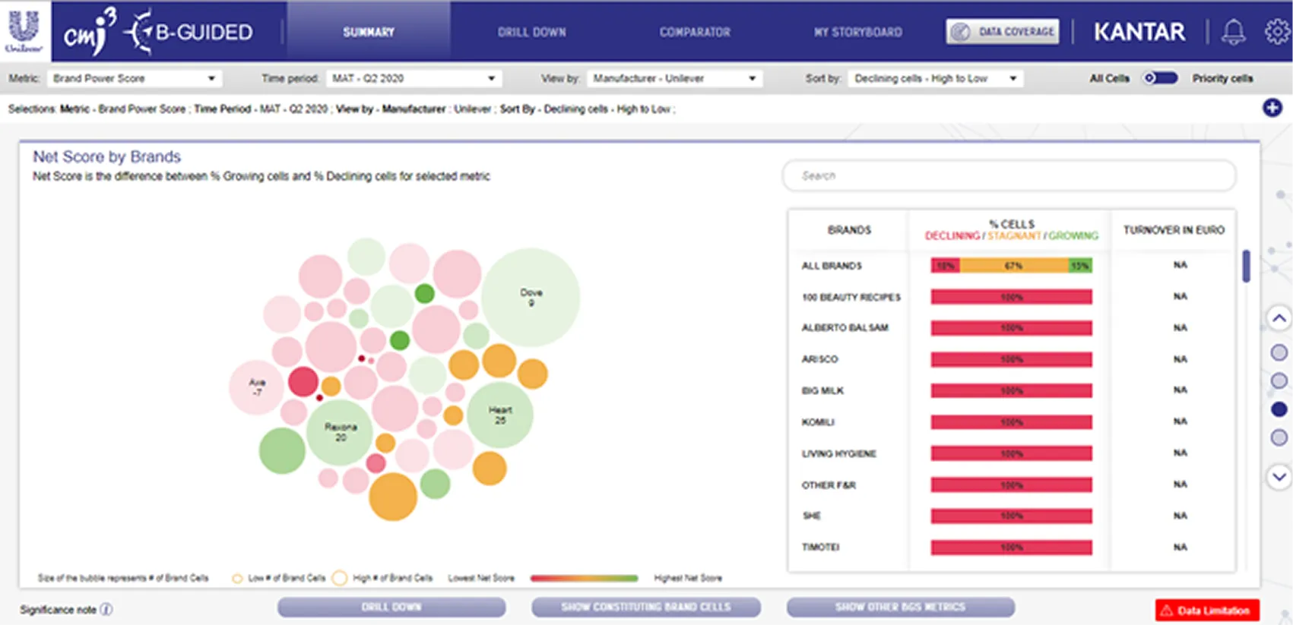Select the first page indicator dot
This screenshot has width=1293, height=625.
[x=1279, y=352]
